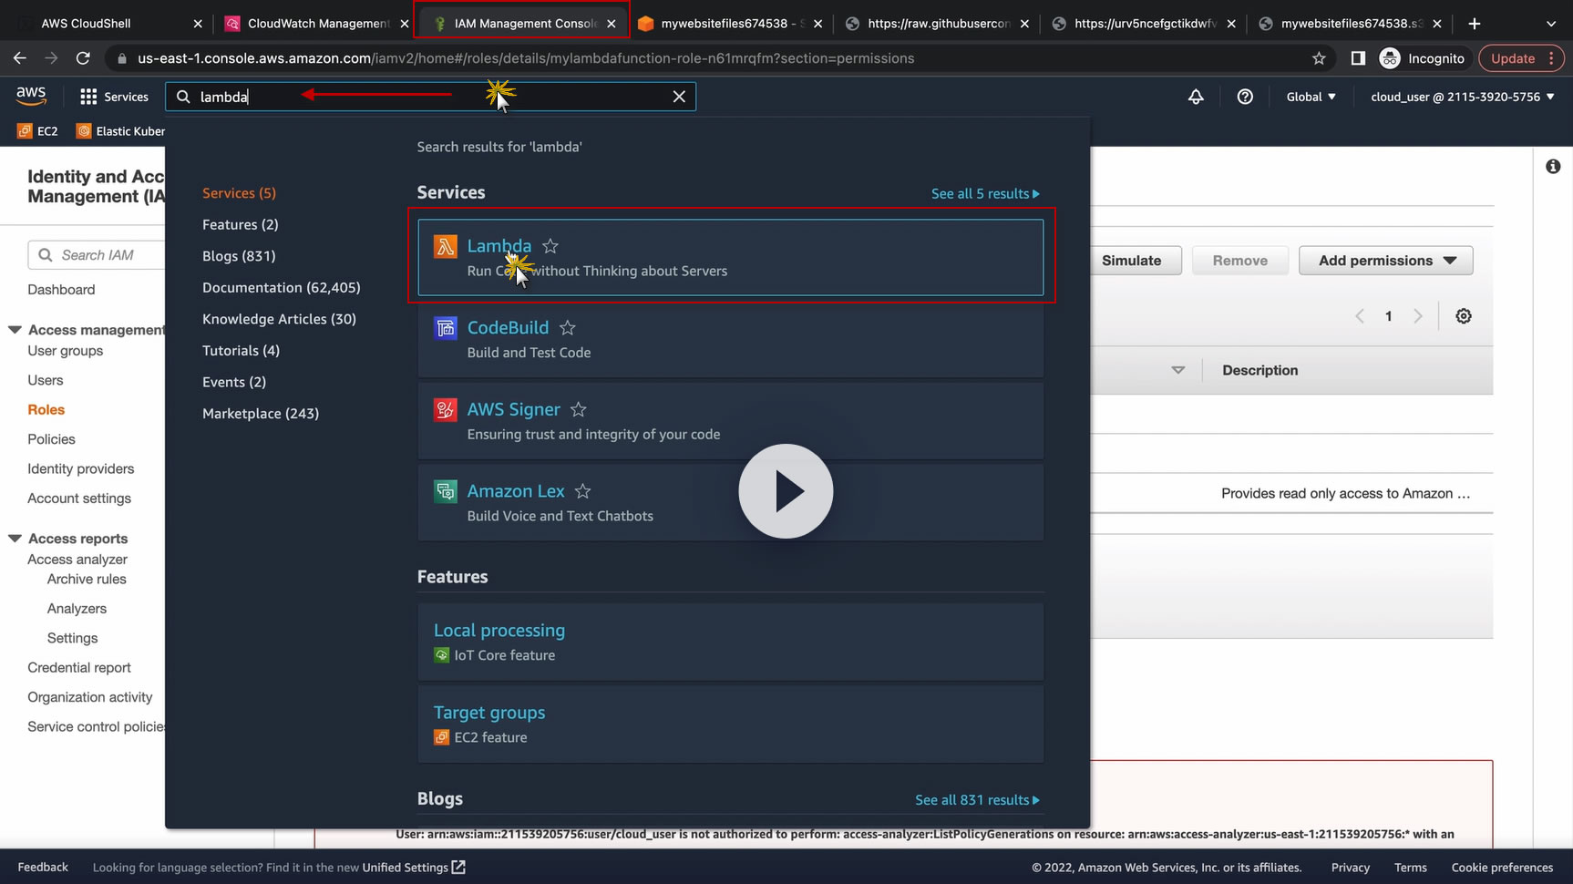Reload the page
The width and height of the screenshot is (1573, 884).
83,58
